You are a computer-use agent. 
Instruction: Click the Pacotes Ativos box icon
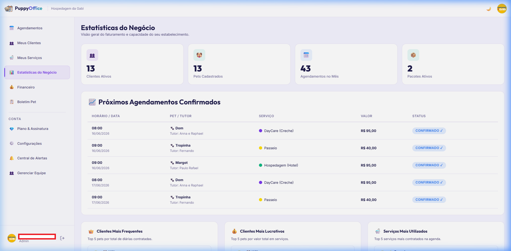413,55
